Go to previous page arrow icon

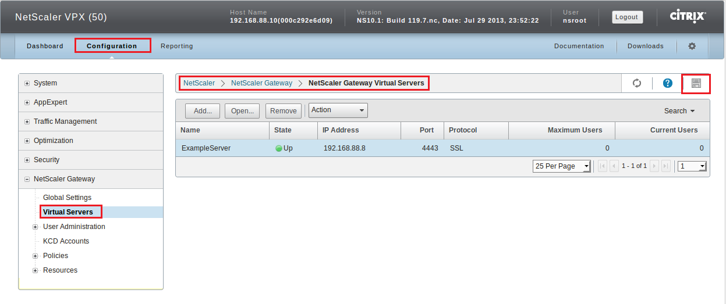coord(614,166)
